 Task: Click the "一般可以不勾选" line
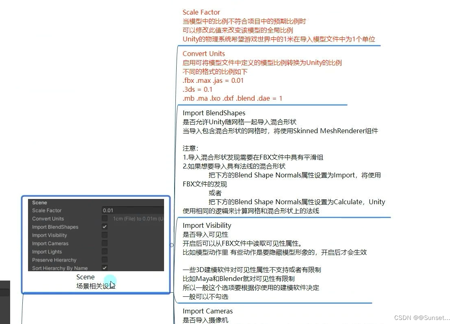(x=205, y=296)
